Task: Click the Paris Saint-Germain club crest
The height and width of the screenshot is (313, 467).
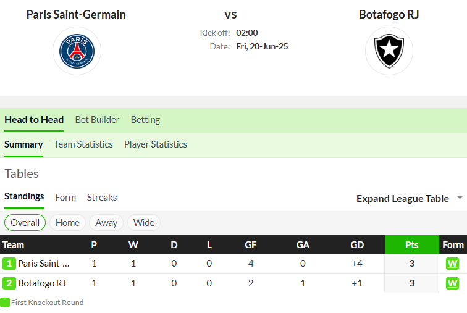Action: pos(77,51)
